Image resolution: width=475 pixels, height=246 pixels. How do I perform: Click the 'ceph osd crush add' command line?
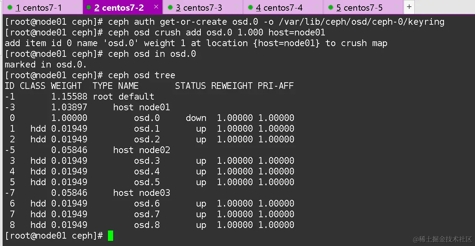pyautogui.click(x=217, y=32)
